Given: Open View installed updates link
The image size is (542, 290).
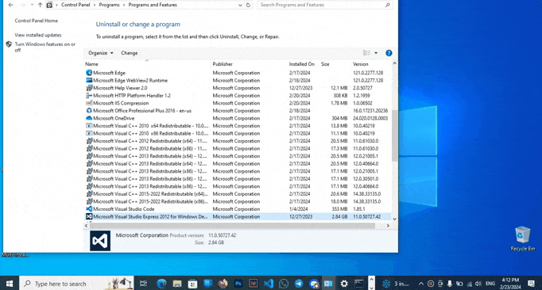Looking at the screenshot, I should pos(38,35).
